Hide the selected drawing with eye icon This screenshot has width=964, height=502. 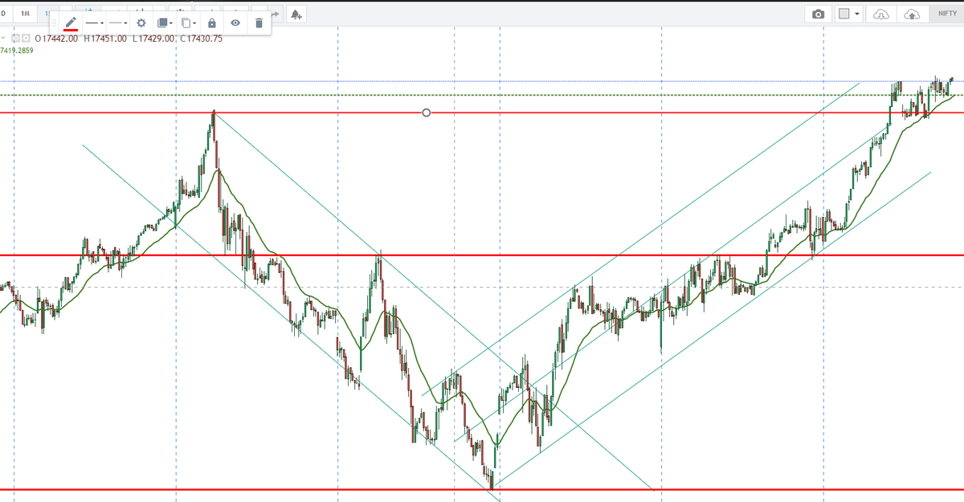(x=235, y=23)
